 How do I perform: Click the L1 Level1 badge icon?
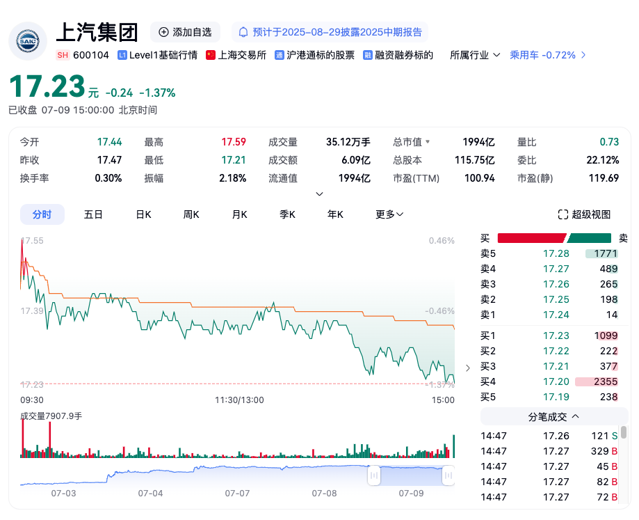122,55
